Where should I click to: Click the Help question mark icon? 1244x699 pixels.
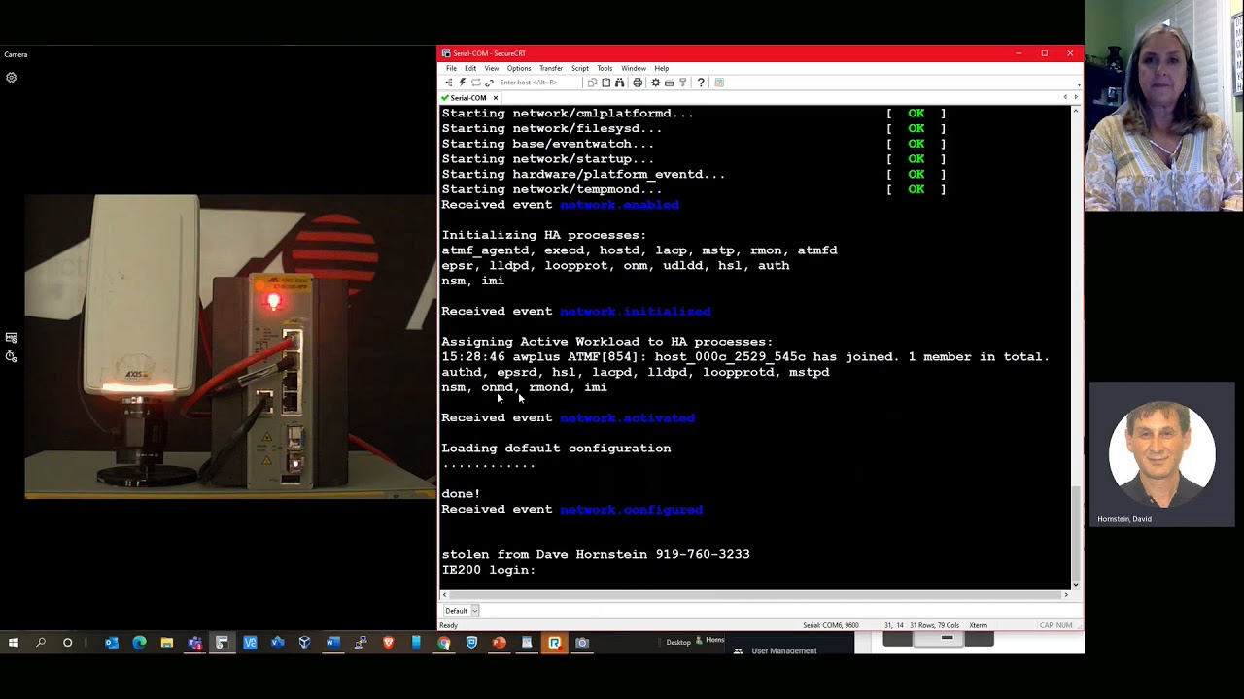click(701, 83)
